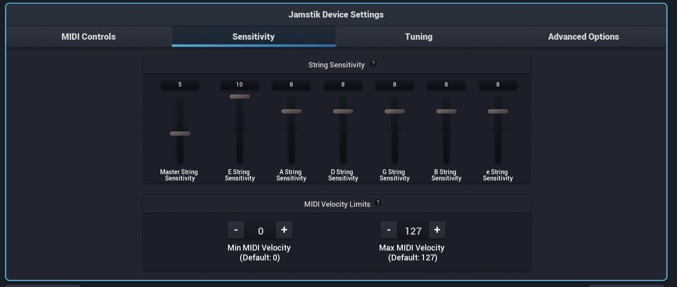Click the D String Sensitivity slider handle
Viewport: 677px width, 287px height.
click(343, 111)
